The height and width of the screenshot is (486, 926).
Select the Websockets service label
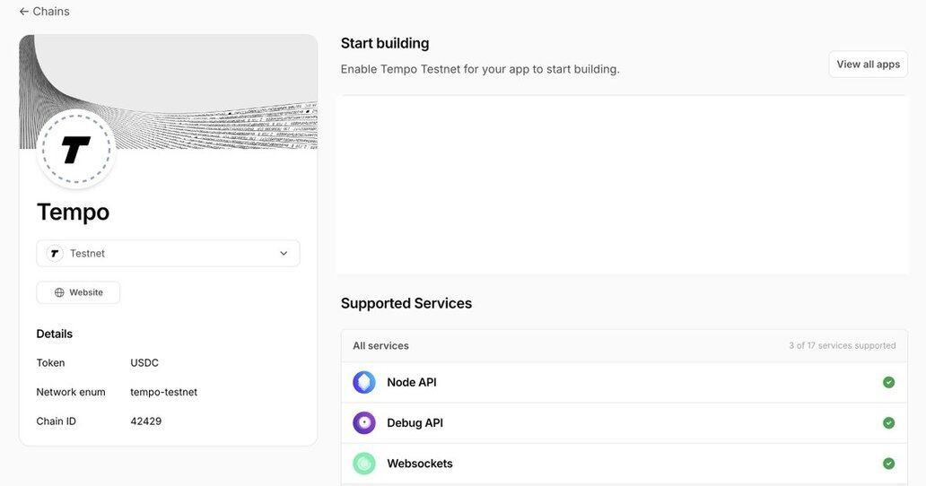tap(420, 464)
